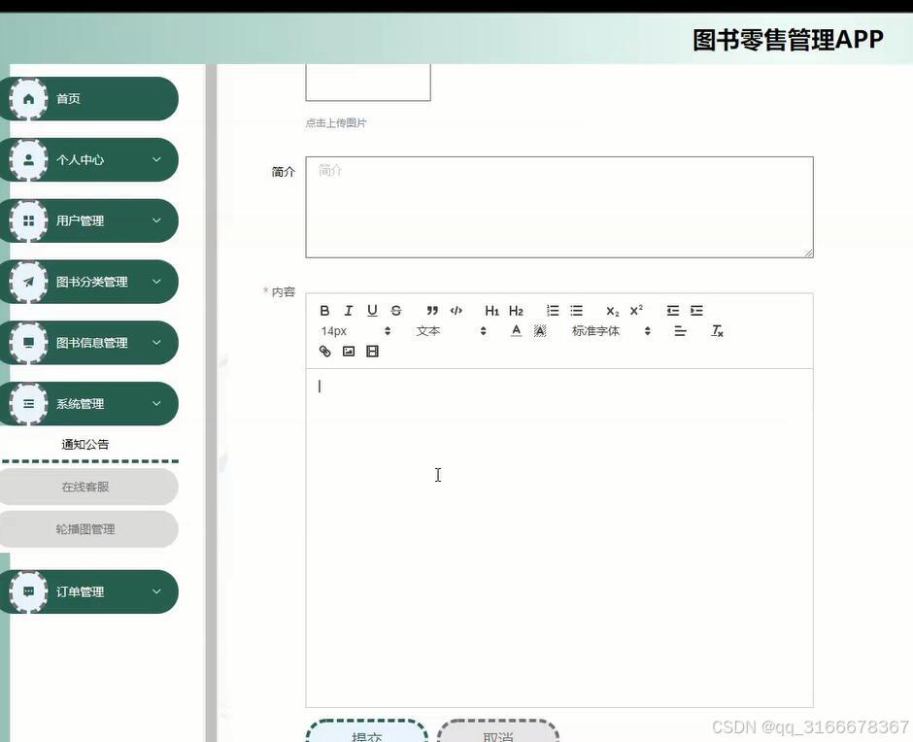Expand the 用户管理 menu chevron
913x742 pixels.
[x=156, y=220]
